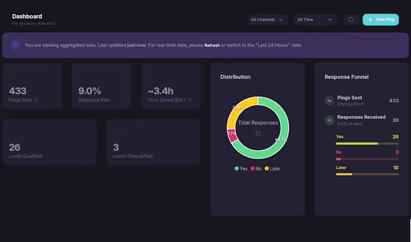Click the info icon beside Time Saved
Image resolution: width=411 pixels, height=242 pixels.
tap(190, 100)
